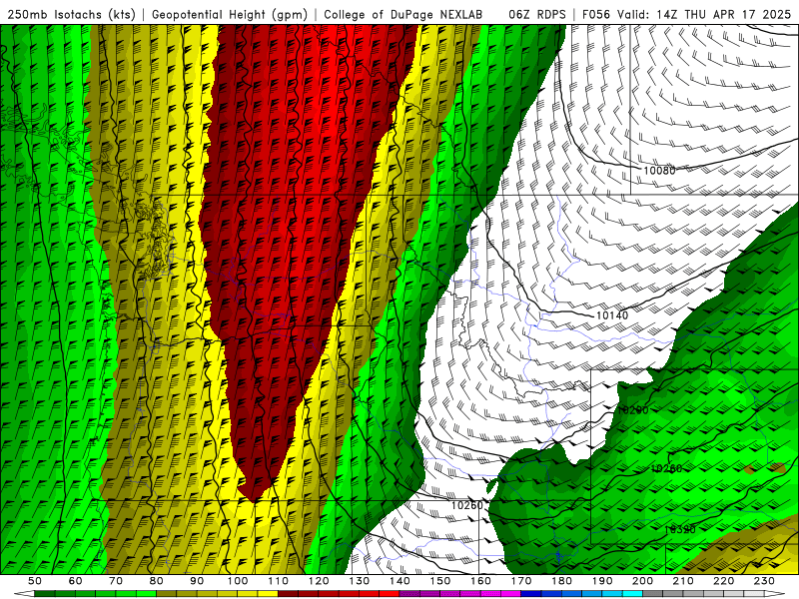Click the 190 knot color bar label
The height and width of the screenshot is (599, 799).
pyautogui.click(x=602, y=581)
